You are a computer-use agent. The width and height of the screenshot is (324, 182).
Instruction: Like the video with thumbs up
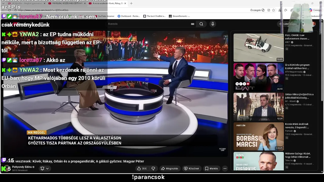pos(142,169)
